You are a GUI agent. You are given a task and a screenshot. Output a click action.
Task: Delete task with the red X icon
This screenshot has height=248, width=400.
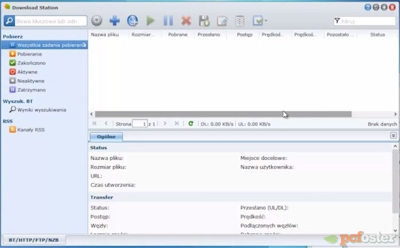[186, 20]
